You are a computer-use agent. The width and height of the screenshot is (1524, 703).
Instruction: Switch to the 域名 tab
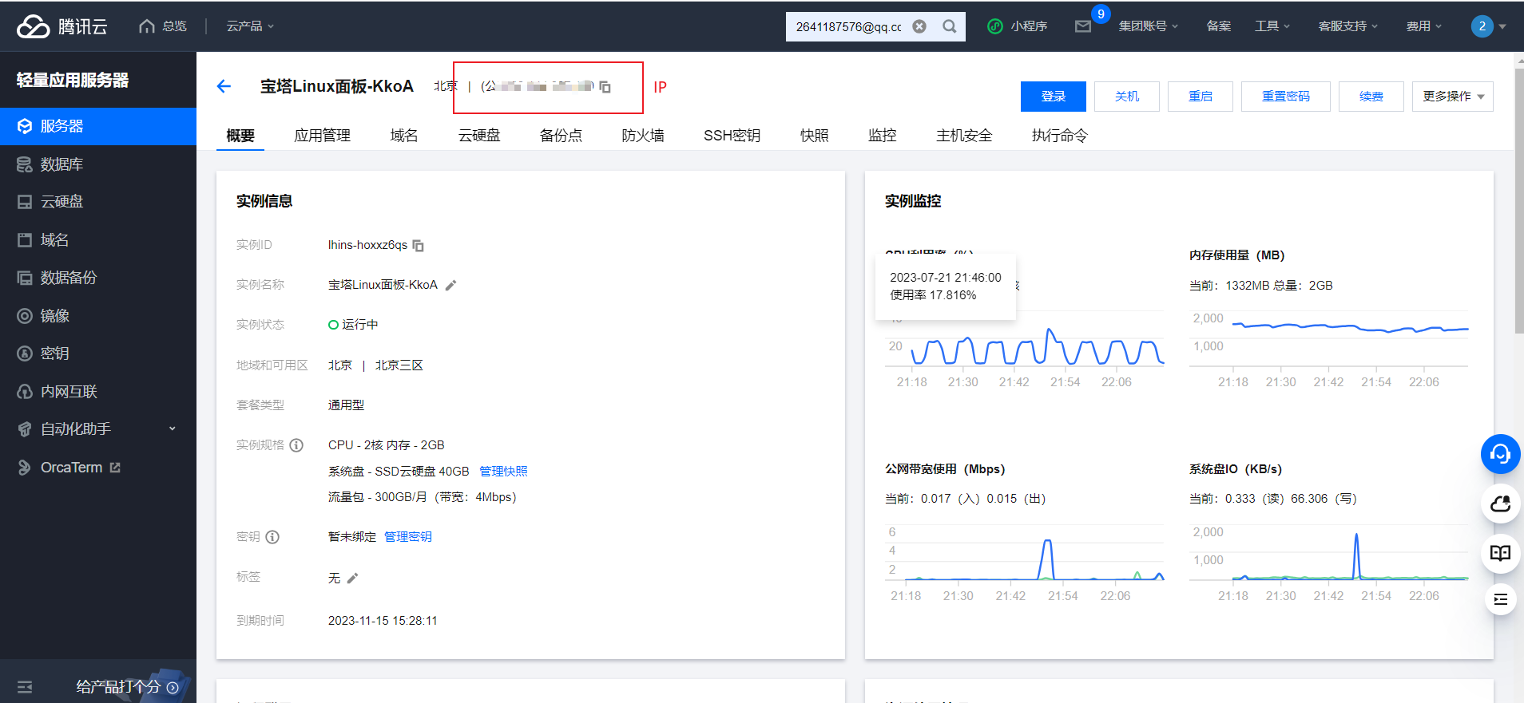click(404, 136)
